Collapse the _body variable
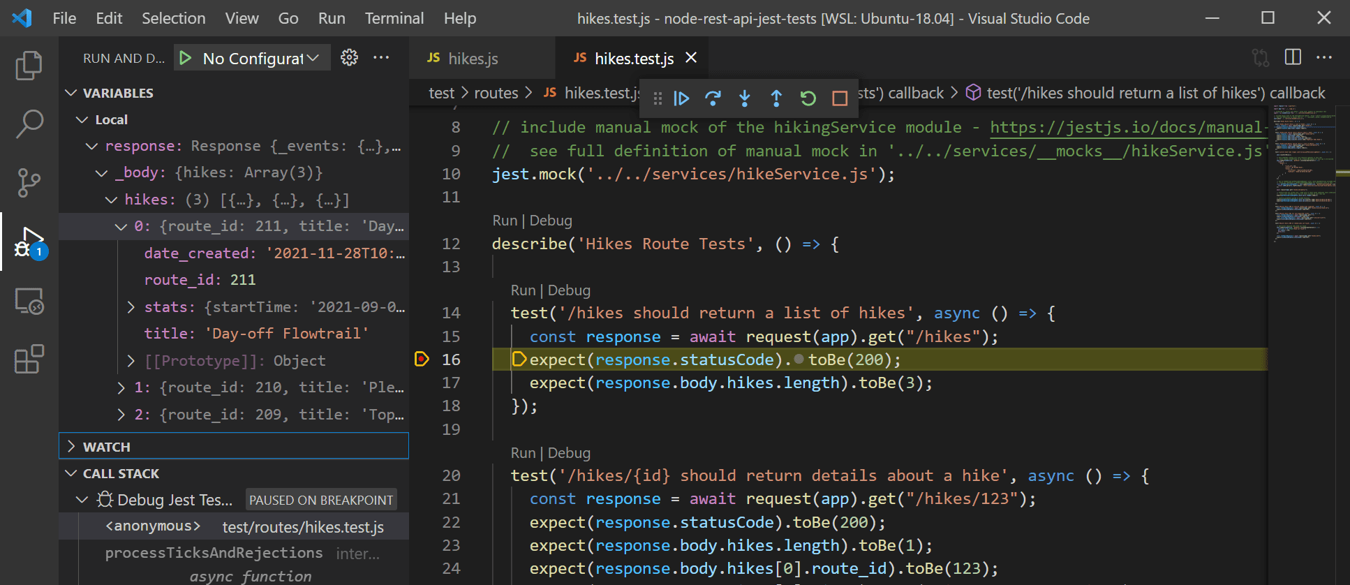Screen dimensions: 1350x585 pos(102,173)
